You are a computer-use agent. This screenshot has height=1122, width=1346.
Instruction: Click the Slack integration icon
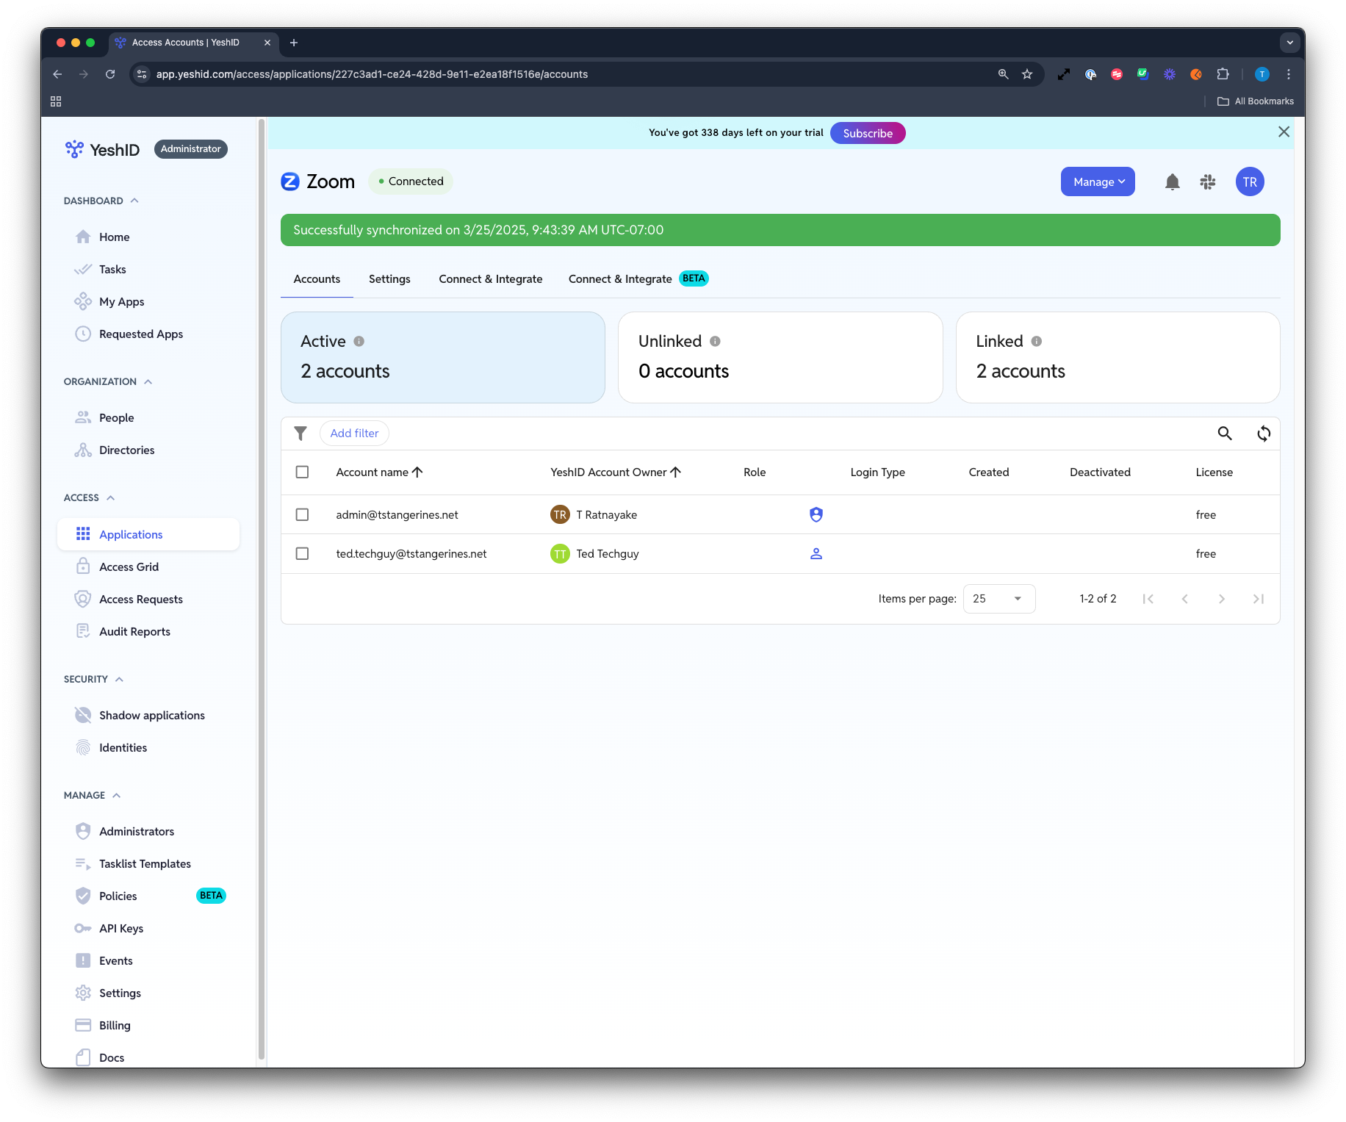1208,182
